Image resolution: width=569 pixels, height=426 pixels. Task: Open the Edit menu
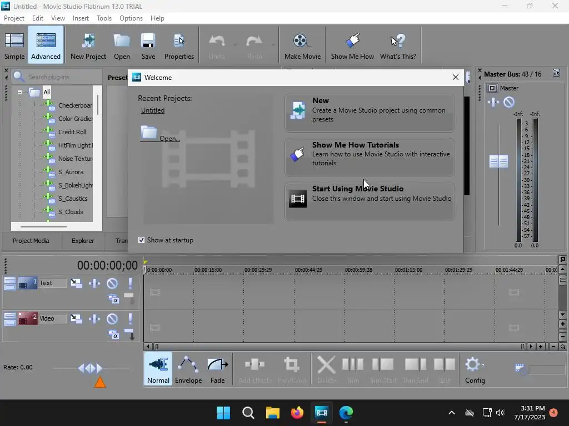coord(37,18)
